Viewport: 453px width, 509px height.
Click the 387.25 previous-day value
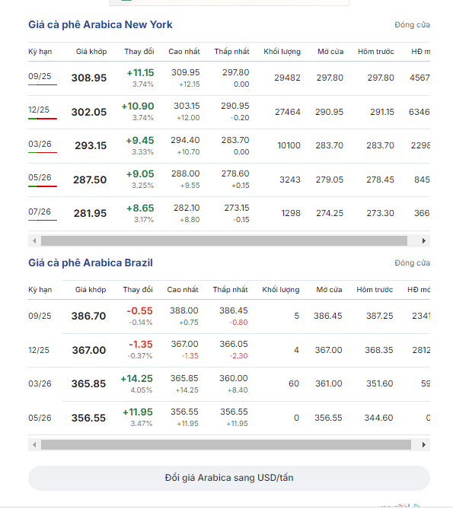[x=380, y=316]
